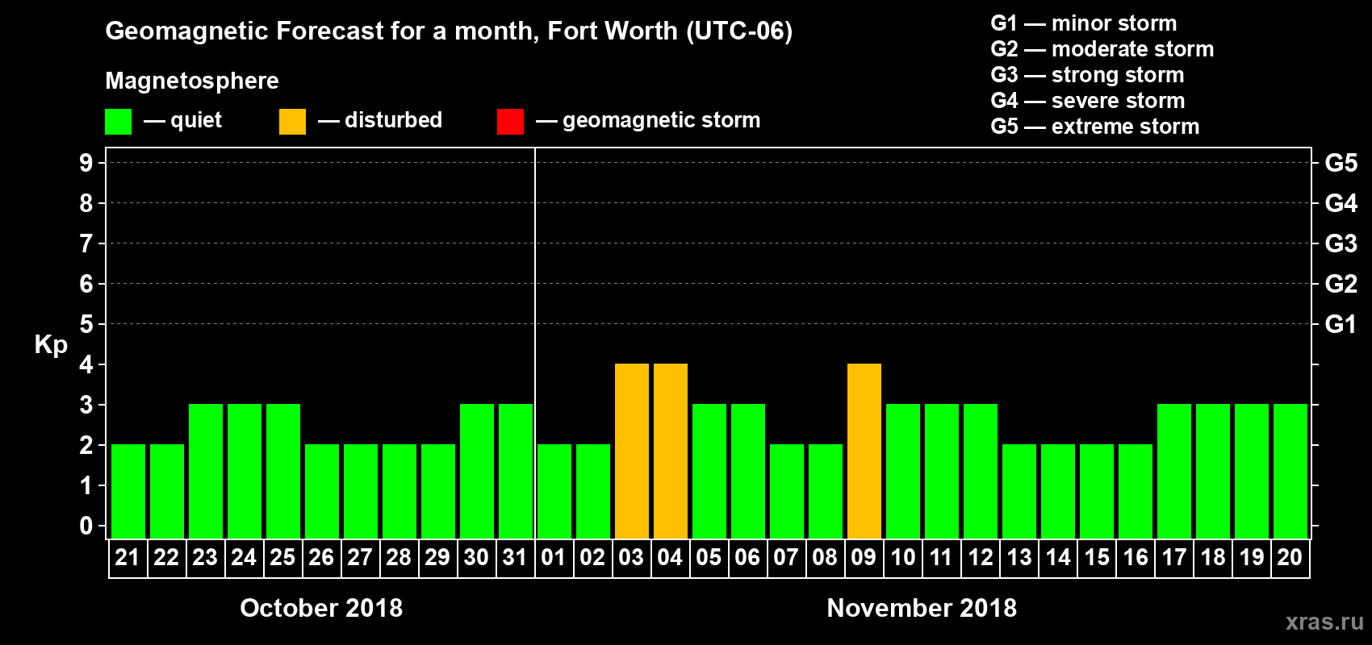Viewport: 1372px width, 645px height.
Task: Click the green bar for November 17
Action: pos(1174,471)
